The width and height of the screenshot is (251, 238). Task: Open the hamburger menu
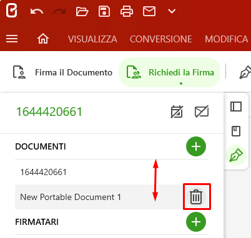(12, 39)
